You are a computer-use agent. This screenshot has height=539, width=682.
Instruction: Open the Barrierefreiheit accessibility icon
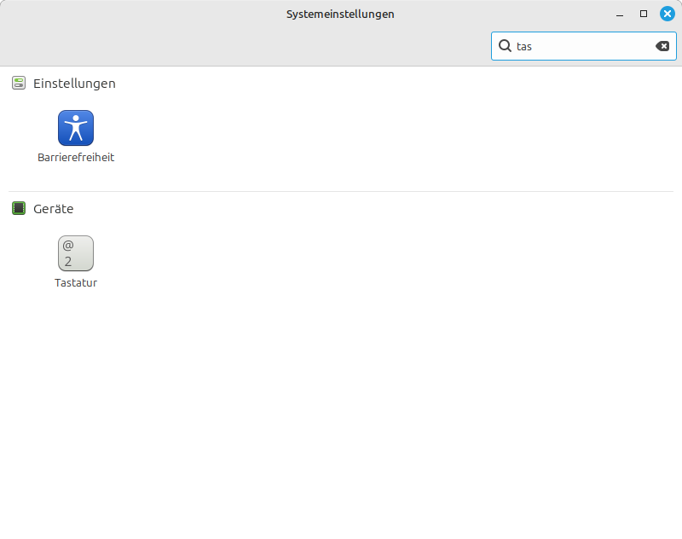point(76,128)
